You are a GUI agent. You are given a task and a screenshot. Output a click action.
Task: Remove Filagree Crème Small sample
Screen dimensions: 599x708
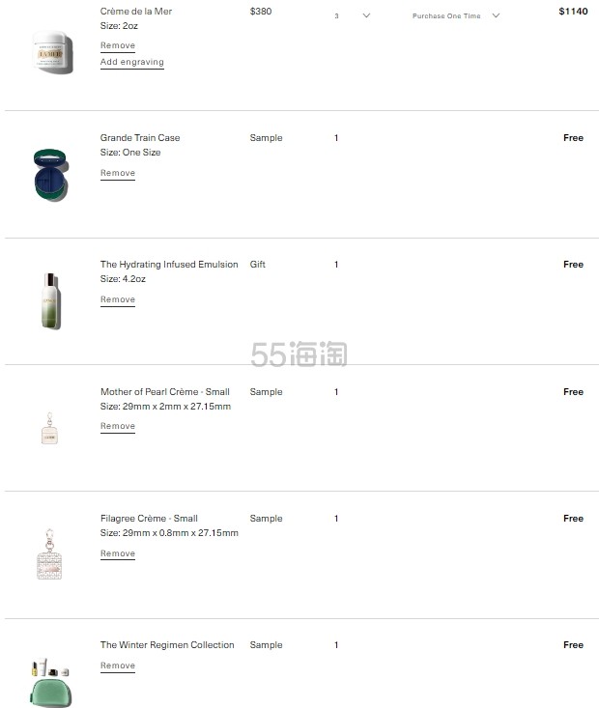[118, 553]
